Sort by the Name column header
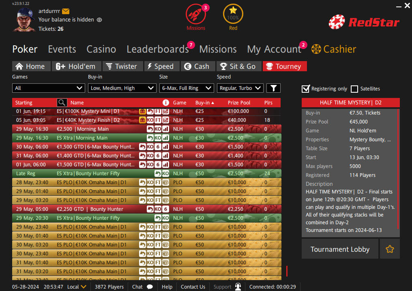This screenshot has width=412, height=291. pos(77,103)
